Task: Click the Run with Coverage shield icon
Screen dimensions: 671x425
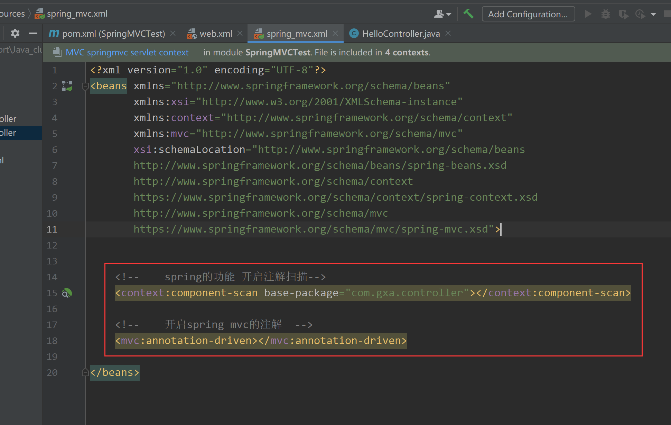Action: 623,14
